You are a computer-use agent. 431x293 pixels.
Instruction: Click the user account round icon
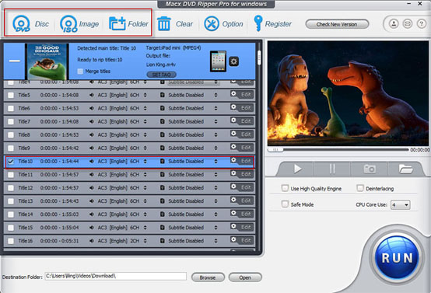pos(394,24)
